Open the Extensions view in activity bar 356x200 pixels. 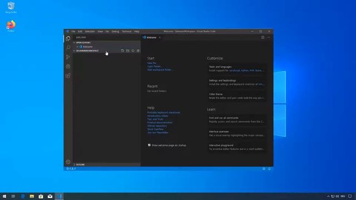point(68,76)
